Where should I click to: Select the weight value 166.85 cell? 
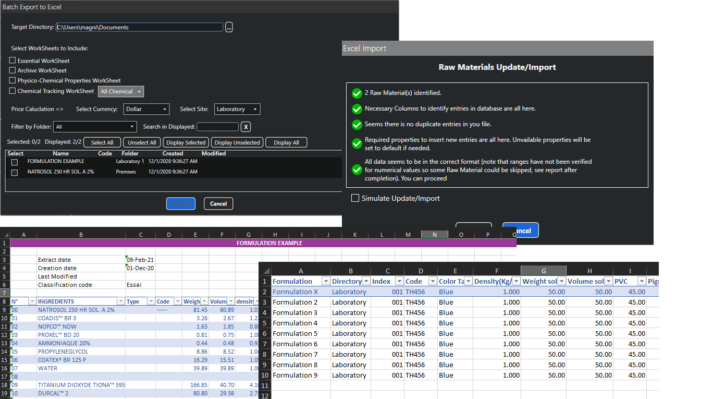[x=195, y=385]
